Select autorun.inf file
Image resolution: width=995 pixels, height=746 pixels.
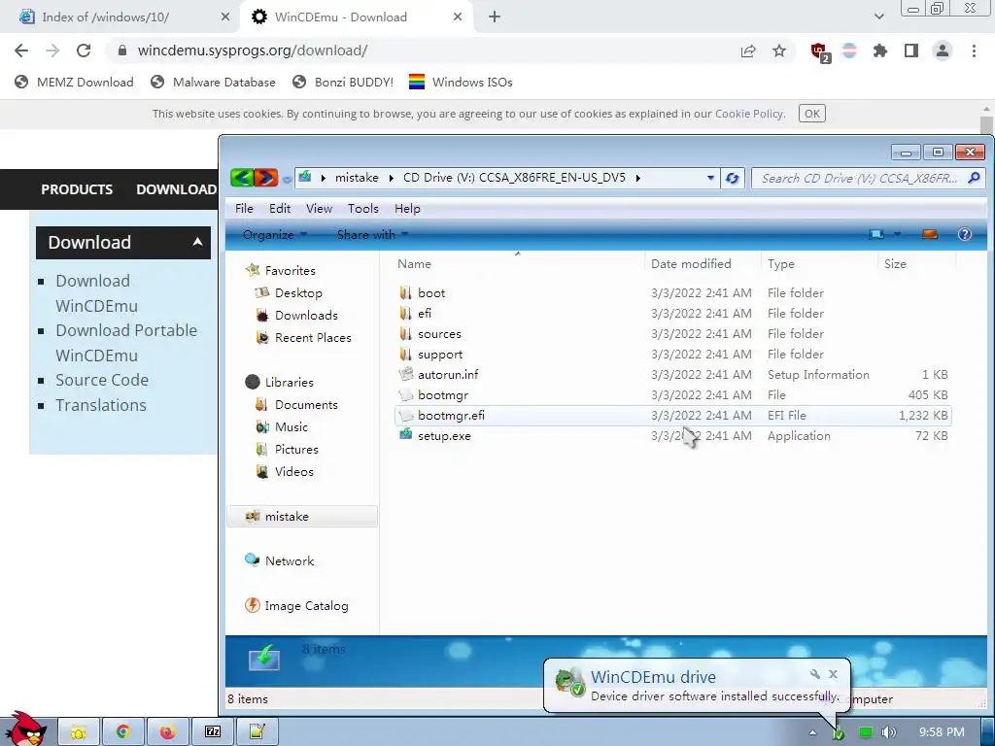pyautogui.click(x=448, y=374)
